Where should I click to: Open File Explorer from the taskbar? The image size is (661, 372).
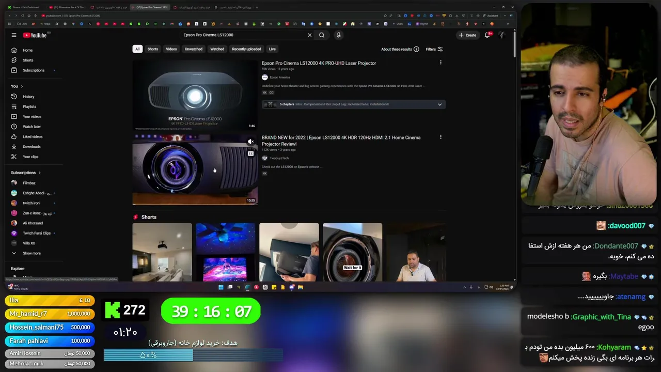[300, 287]
